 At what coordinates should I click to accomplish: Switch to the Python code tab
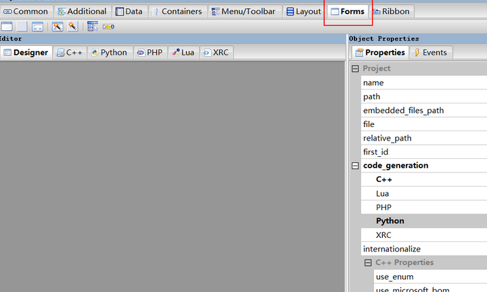pos(110,53)
